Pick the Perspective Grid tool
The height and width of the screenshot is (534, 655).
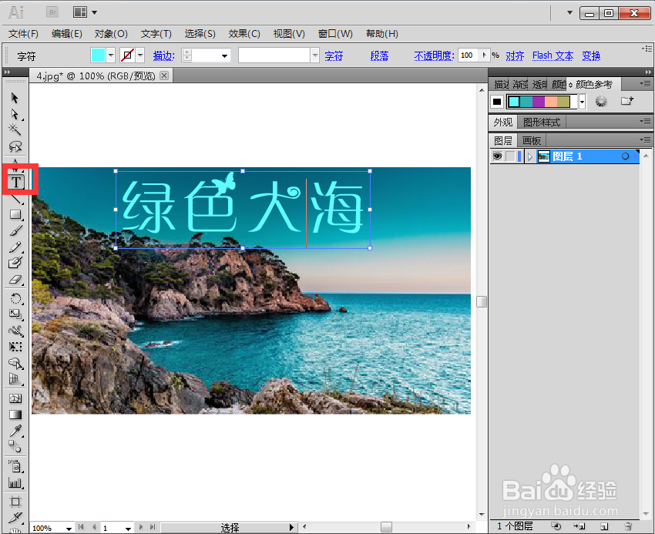(16, 379)
